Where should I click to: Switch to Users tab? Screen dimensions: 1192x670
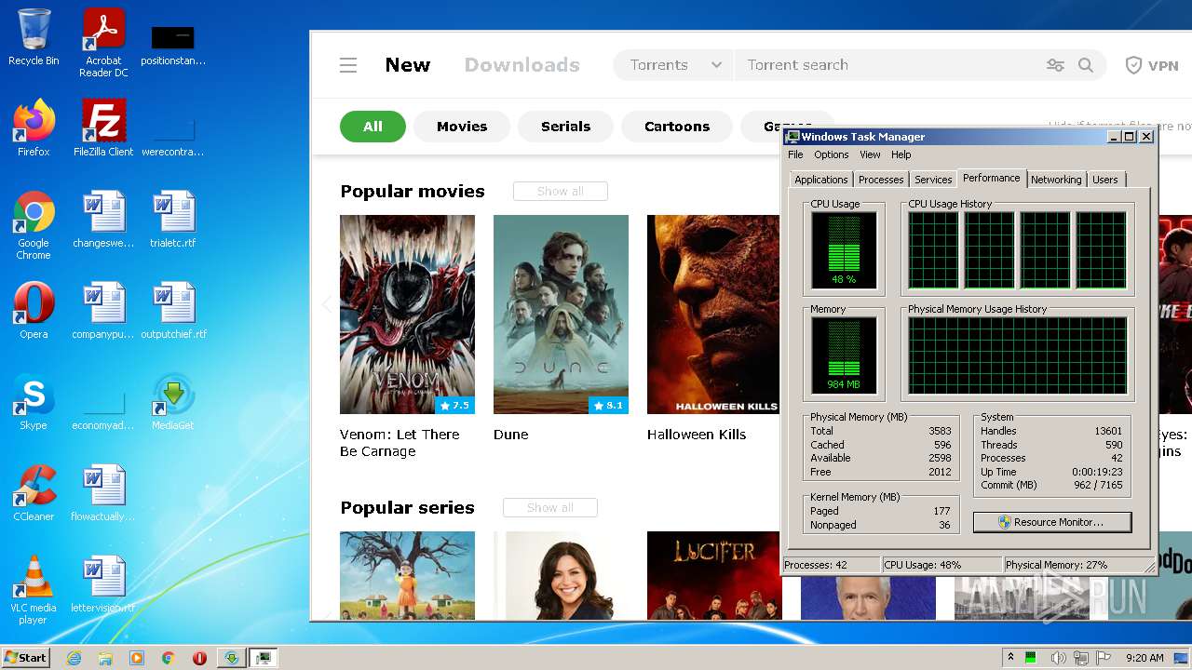(x=1105, y=180)
